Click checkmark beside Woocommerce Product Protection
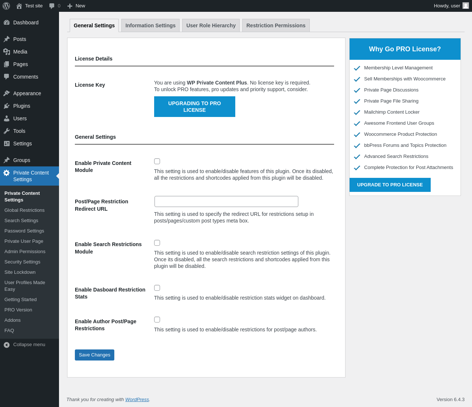The height and width of the screenshot is (407, 472). tap(357, 135)
